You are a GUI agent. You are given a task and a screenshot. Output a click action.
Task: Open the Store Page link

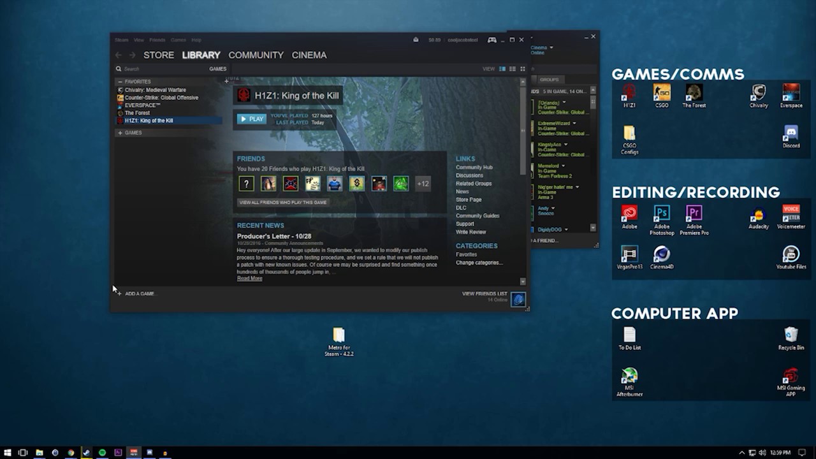pyautogui.click(x=469, y=200)
